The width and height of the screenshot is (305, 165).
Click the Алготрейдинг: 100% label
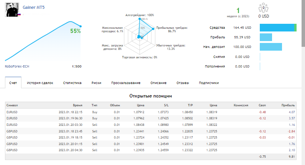coord(139,15)
